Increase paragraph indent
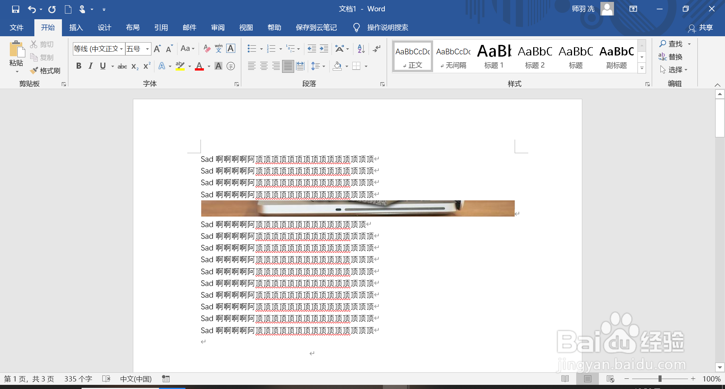 coord(324,48)
